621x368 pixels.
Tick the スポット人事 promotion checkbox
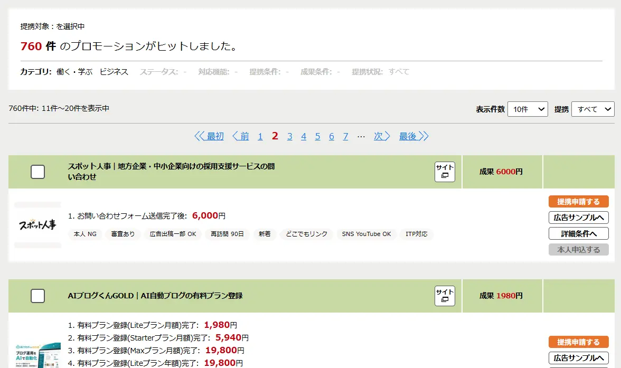(37, 172)
